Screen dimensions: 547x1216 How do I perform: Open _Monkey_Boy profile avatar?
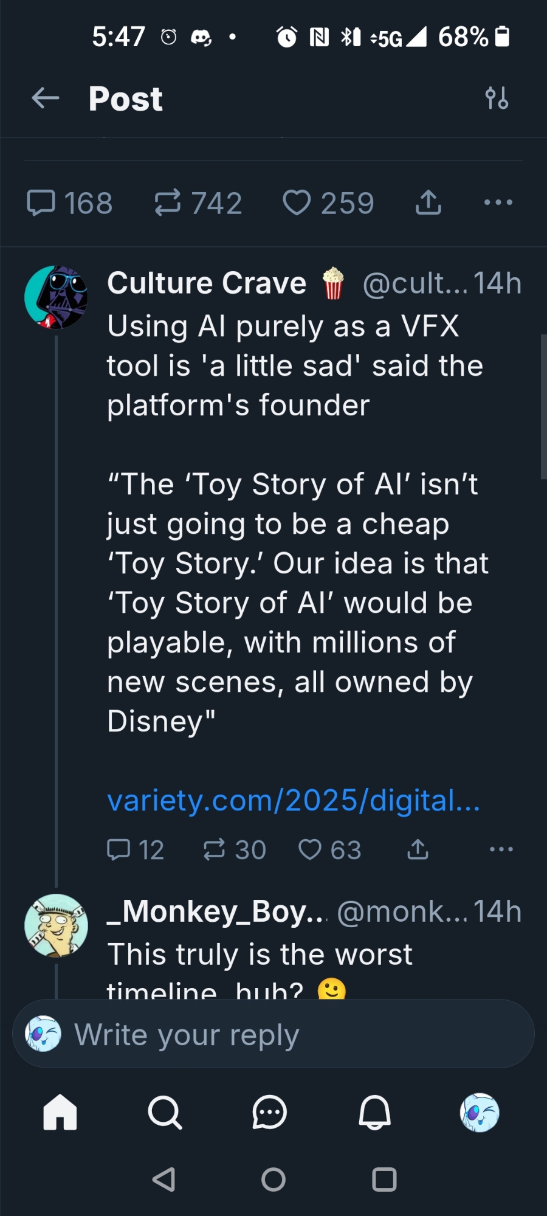coord(56,925)
